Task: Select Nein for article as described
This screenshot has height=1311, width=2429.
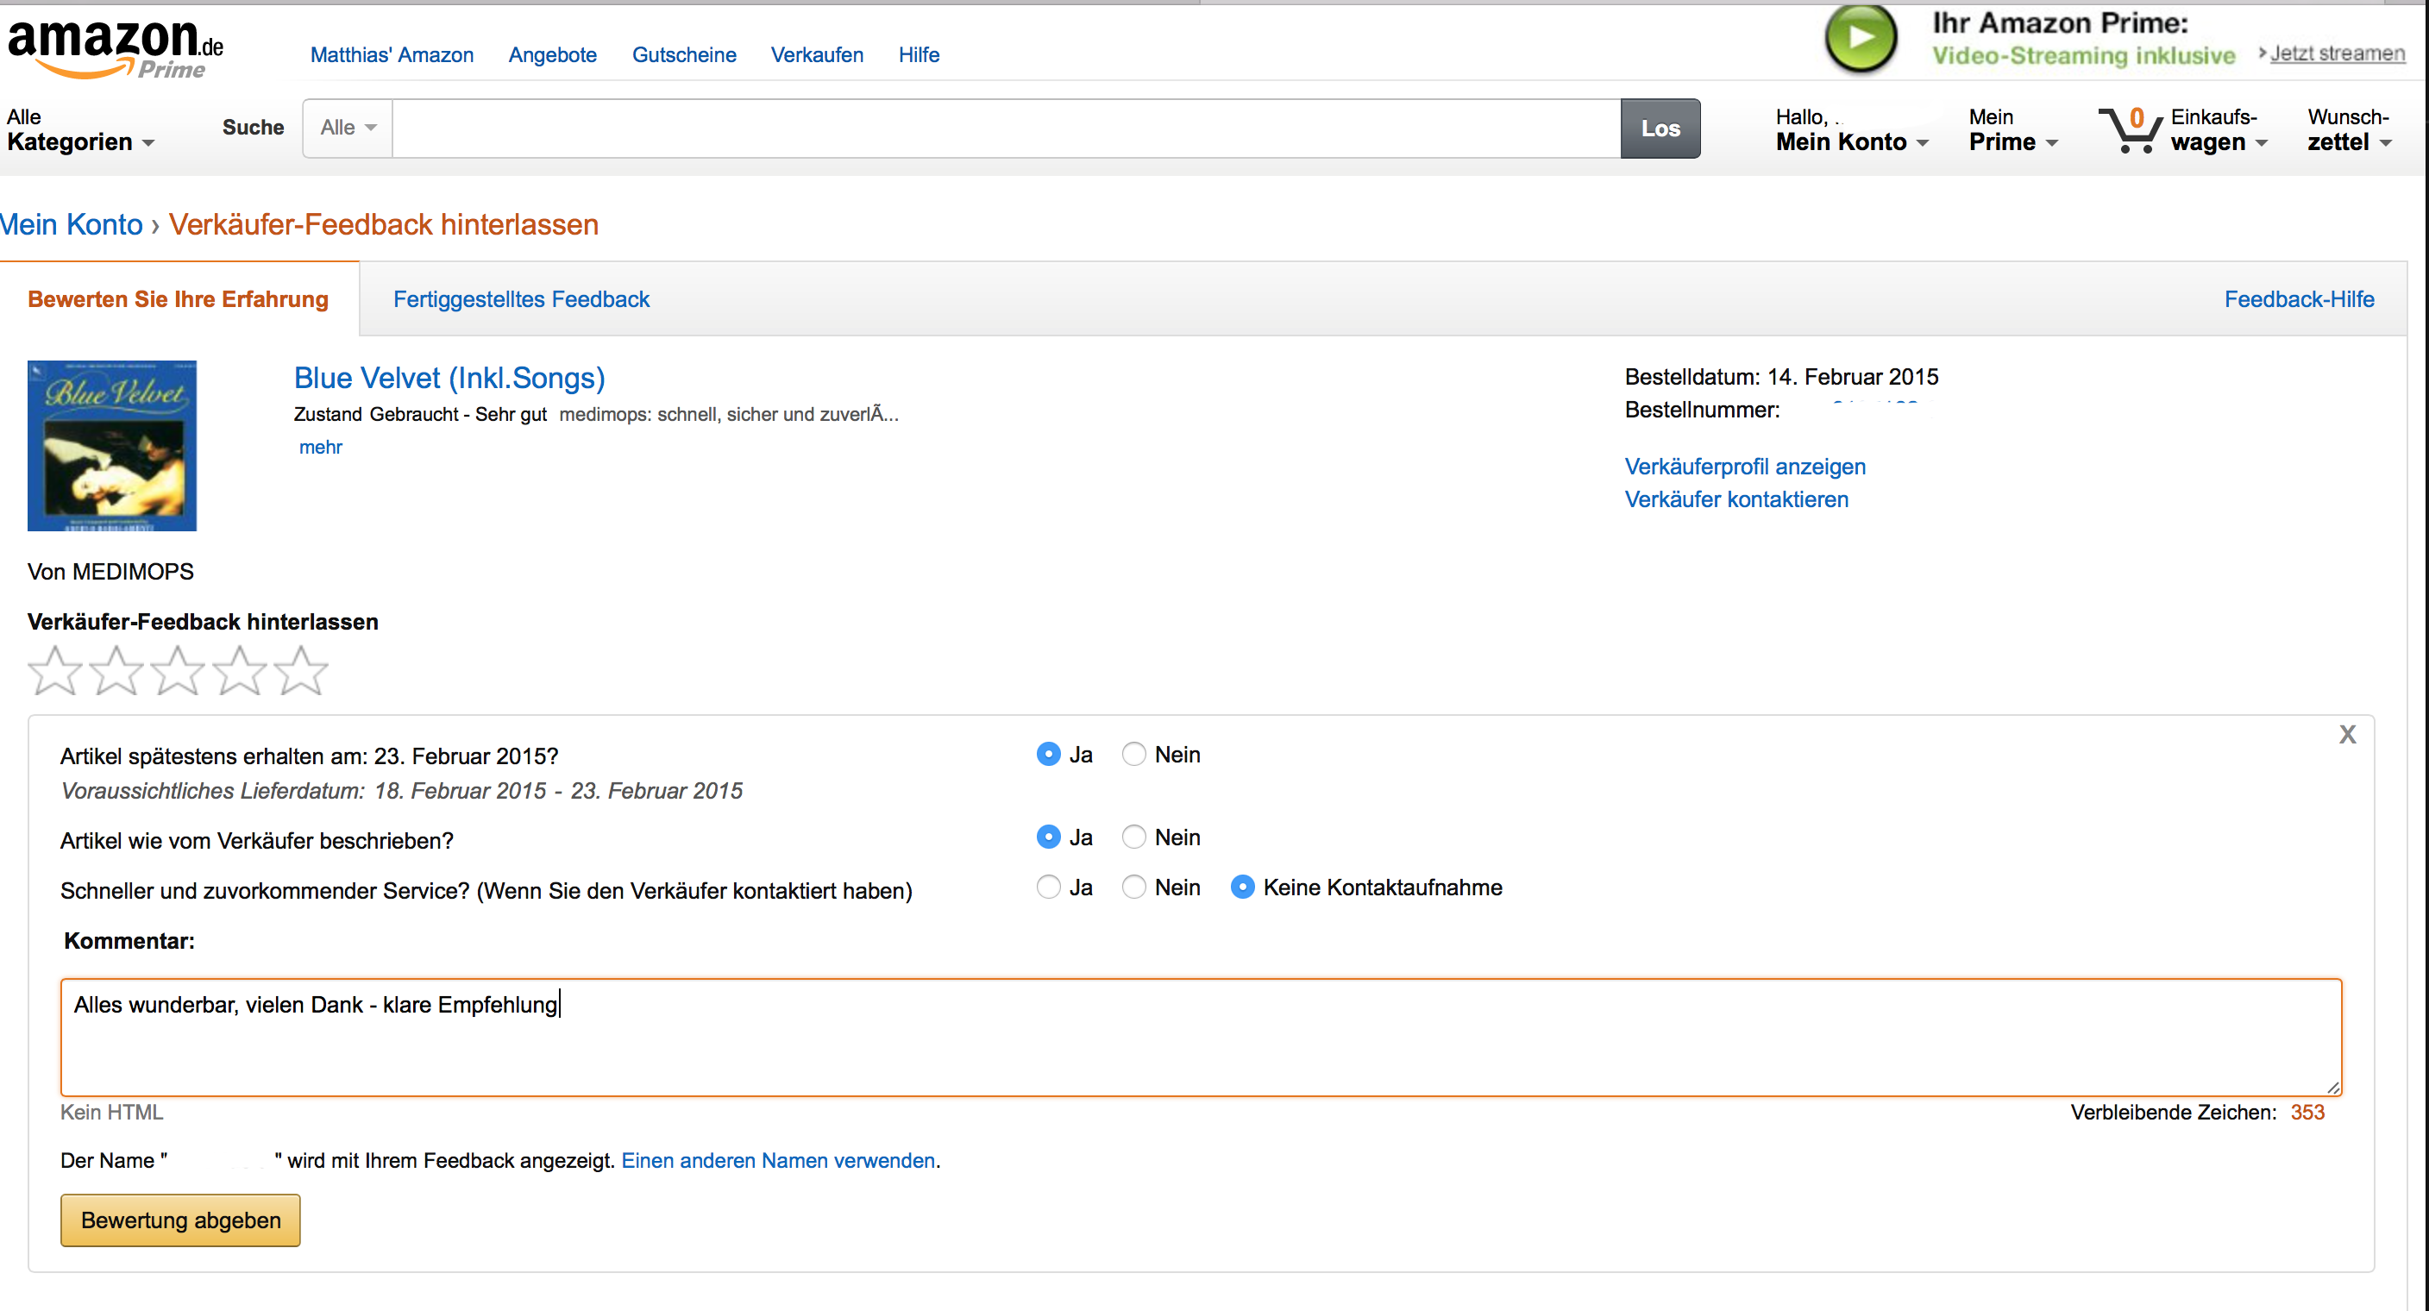Action: click(1133, 837)
